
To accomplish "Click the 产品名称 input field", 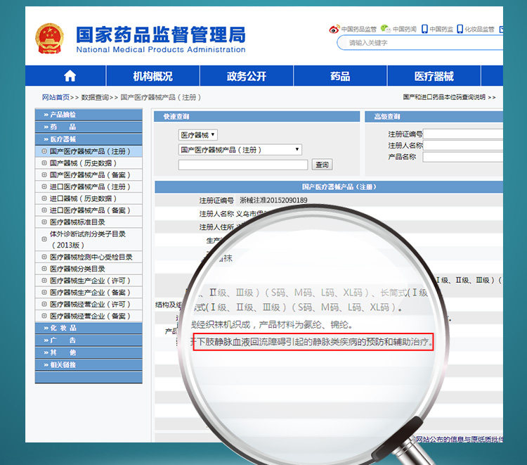I will (x=463, y=157).
